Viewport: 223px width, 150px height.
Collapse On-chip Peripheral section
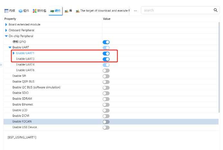tap(6, 36)
